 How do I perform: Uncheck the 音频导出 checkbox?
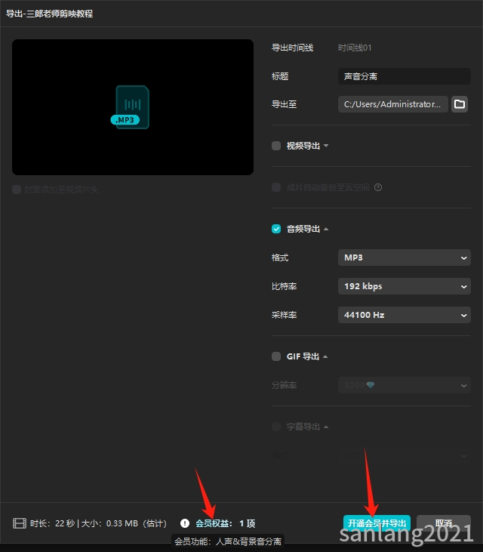(x=276, y=229)
